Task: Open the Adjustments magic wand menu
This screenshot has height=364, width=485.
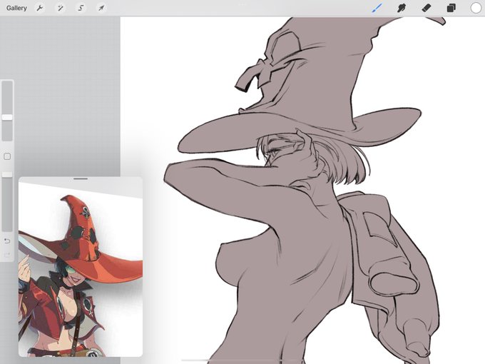Action: pos(61,8)
